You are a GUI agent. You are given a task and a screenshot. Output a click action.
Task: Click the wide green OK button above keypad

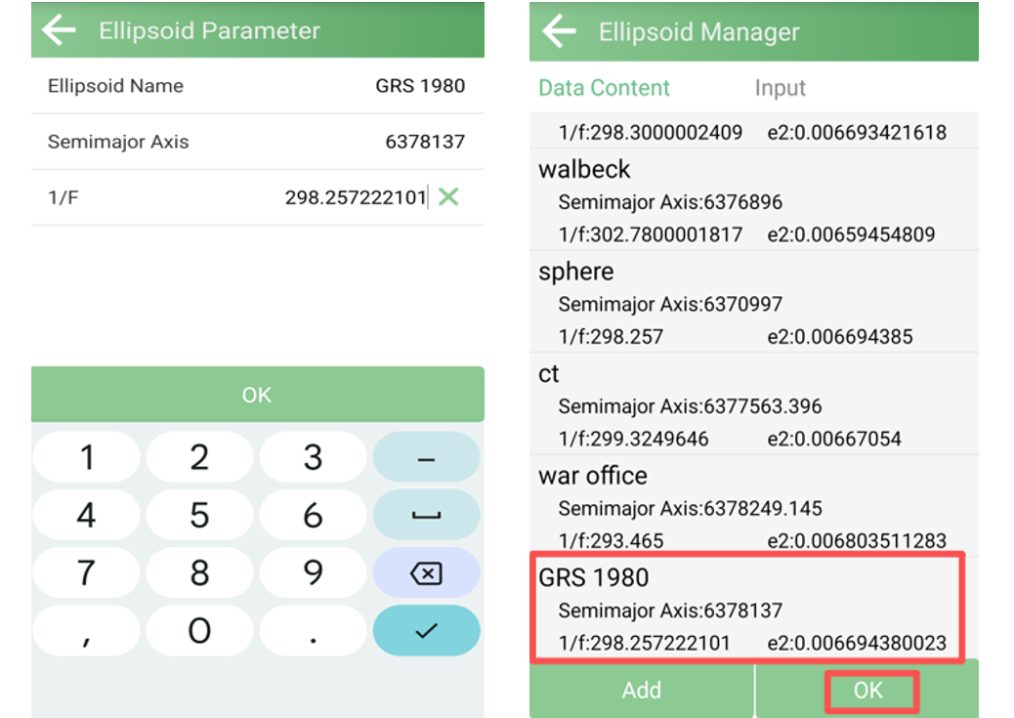coord(257,395)
